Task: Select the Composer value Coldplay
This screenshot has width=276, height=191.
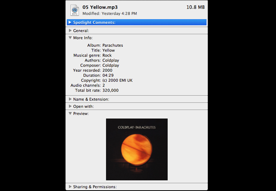Action: (111, 65)
